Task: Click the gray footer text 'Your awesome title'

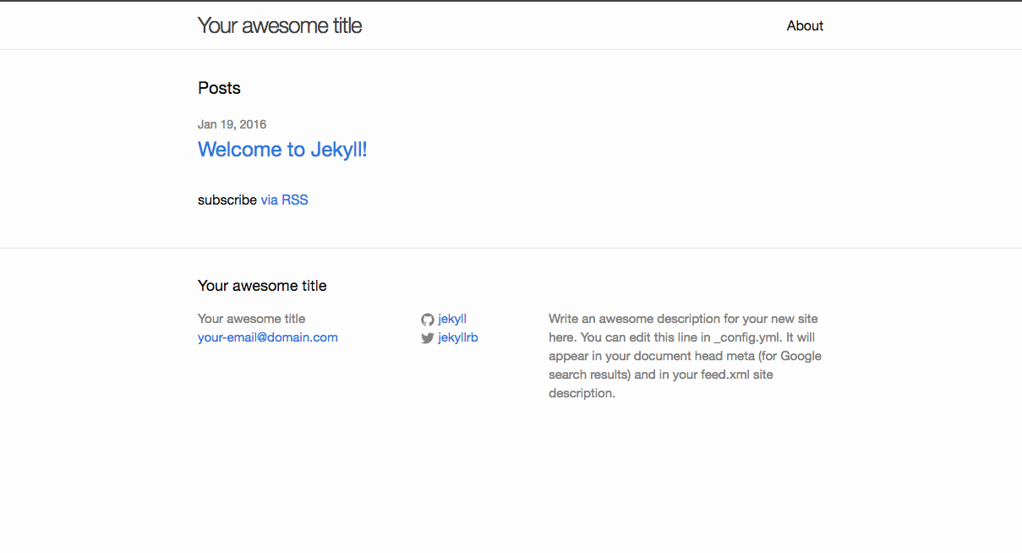Action: coord(252,319)
